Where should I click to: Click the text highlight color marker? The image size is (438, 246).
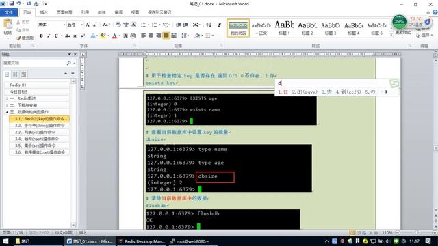click(103, 36)
